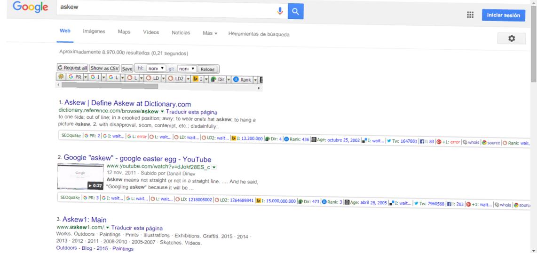
Task: Open the Askew Define at Dictionary.com result
Action: tap(128, 104)
